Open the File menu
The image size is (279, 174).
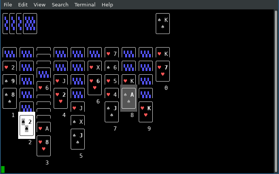(8, 5)
